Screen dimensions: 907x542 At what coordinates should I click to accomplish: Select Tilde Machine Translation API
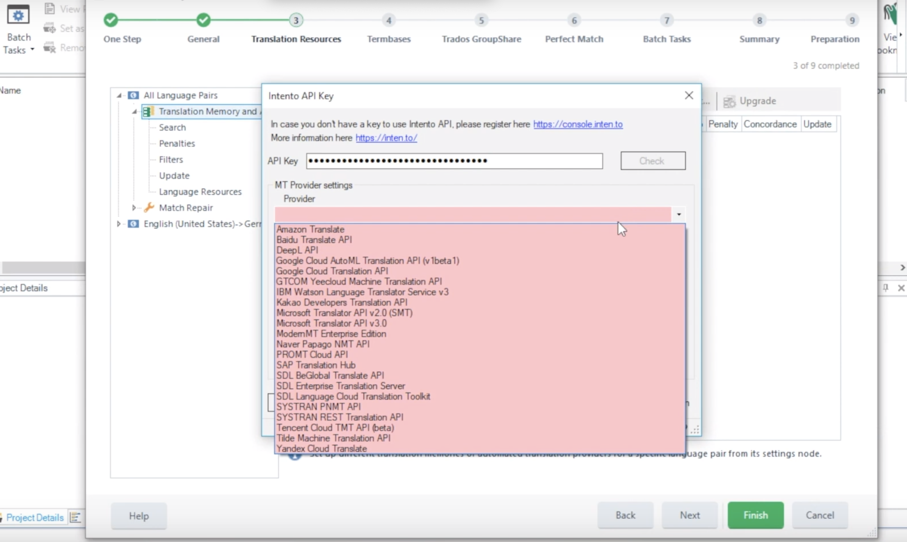479,438
